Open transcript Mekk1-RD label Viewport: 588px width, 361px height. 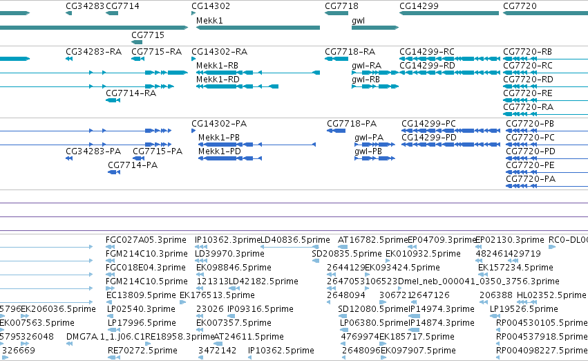tap(218, 80)
